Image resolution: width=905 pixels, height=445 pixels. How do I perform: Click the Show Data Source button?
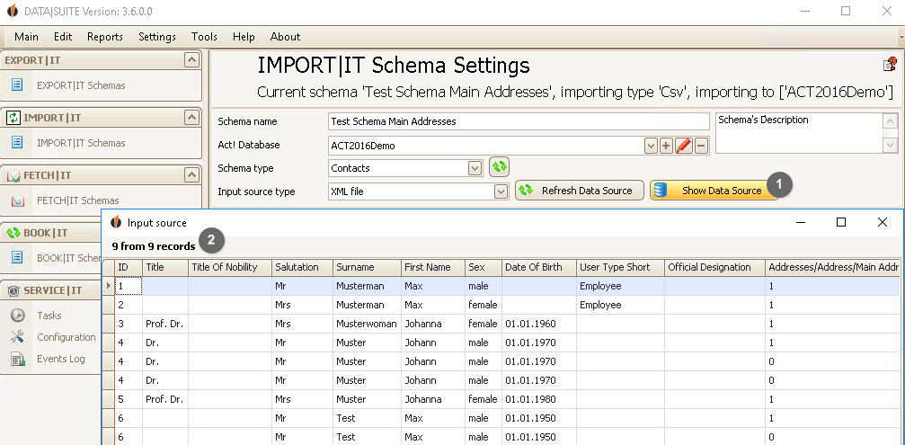pos(714,191)
